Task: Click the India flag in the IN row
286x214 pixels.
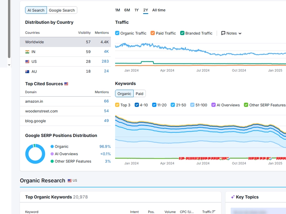Action: point(28,51)
